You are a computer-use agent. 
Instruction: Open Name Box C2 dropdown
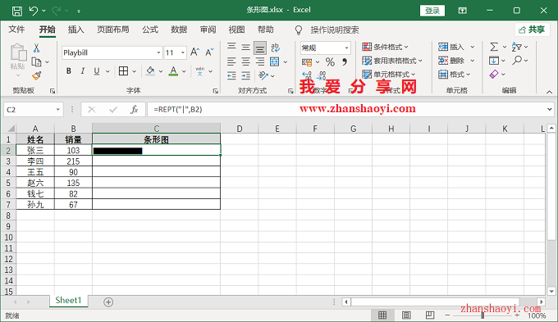click(x=57, y=110)
